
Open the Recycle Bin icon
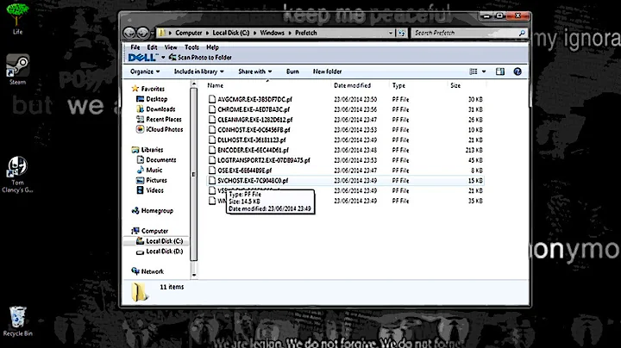(17, 321)
